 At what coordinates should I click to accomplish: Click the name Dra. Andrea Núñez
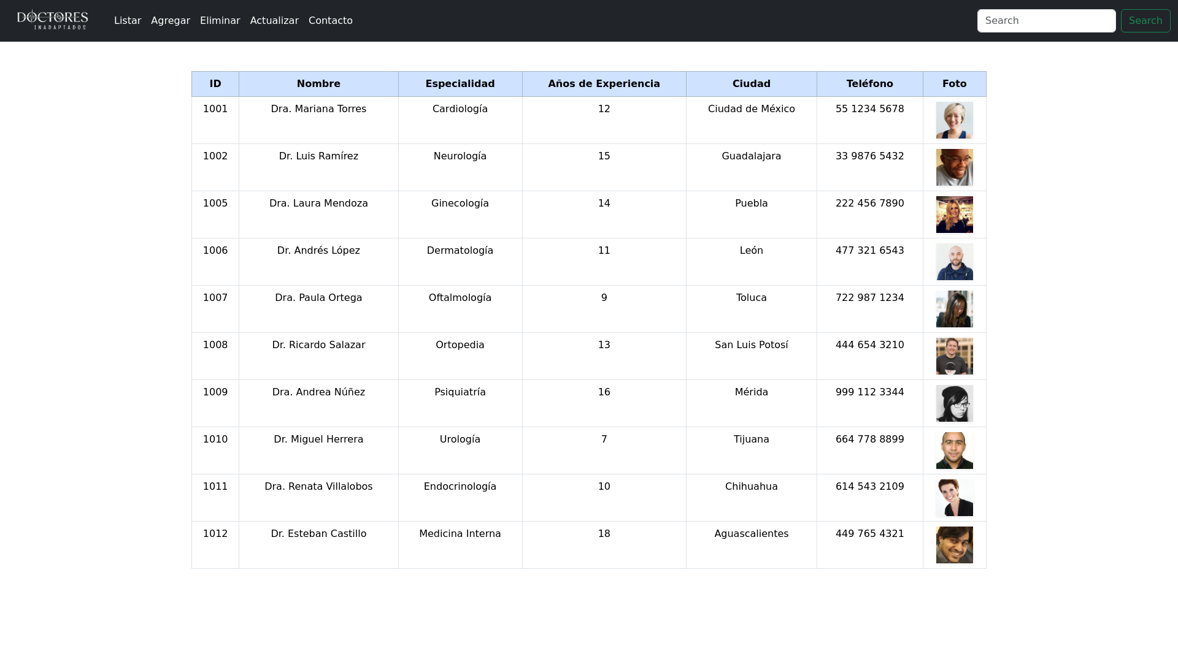click(318, 392)
